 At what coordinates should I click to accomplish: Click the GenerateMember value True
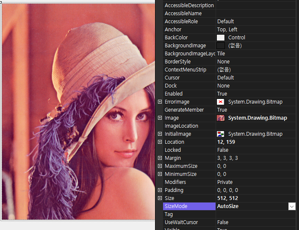[222, 110]
